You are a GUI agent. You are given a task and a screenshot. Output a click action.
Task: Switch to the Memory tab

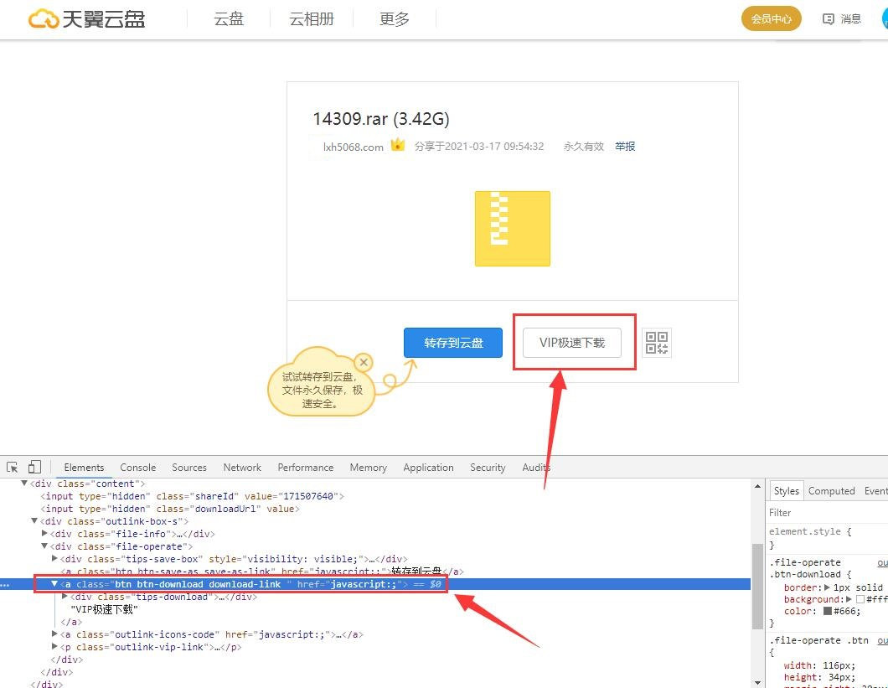pyautogui.click(x=368, y=468)
